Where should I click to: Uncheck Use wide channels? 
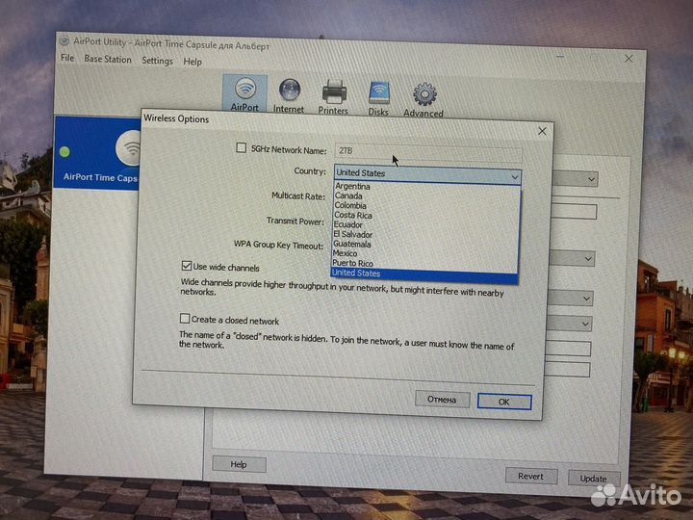click(186, 266)
